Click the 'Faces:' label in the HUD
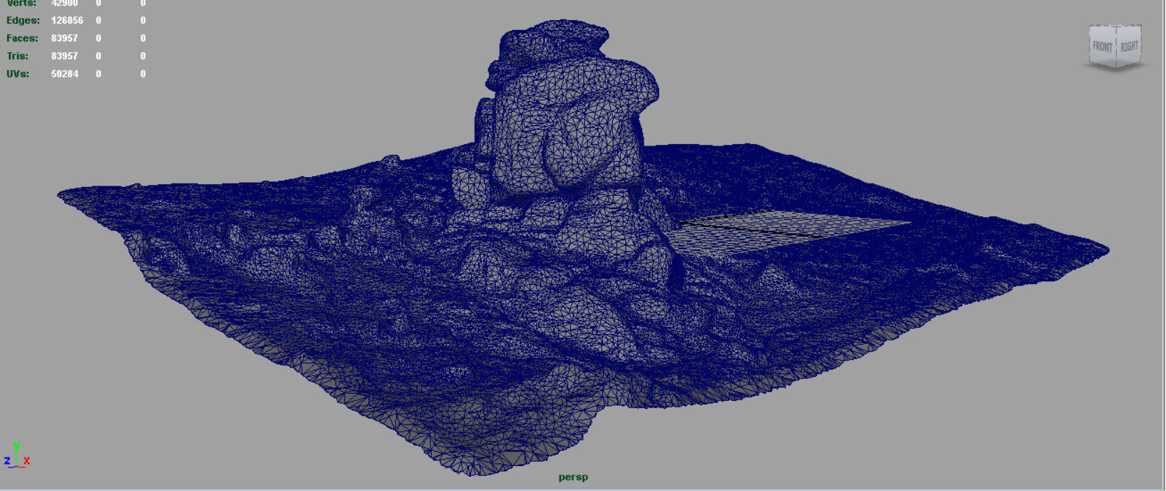The width and height of the screenshot is (1166, 491). pyautogui.click(x=22, y=39)
